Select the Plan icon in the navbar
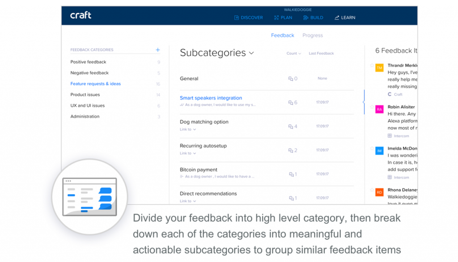 (276, 18)
